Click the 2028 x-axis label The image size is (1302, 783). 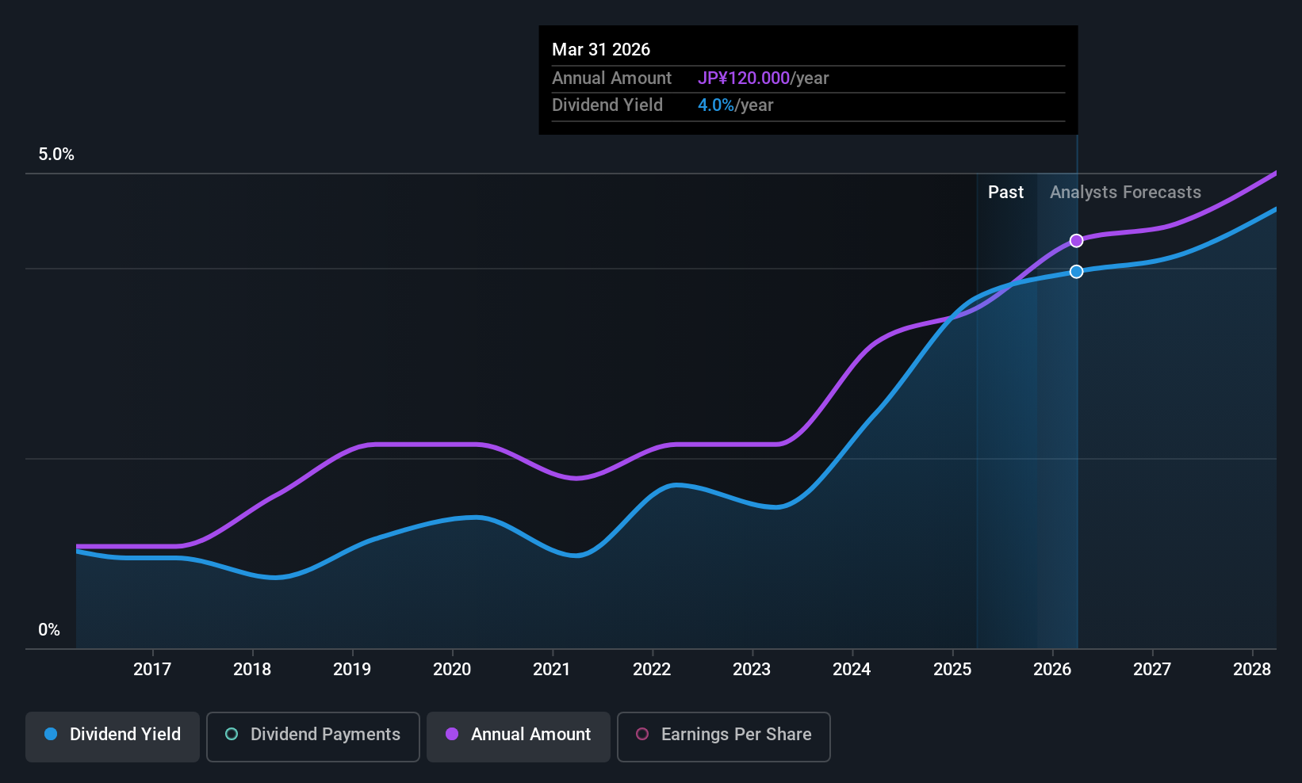[1252, 670]
